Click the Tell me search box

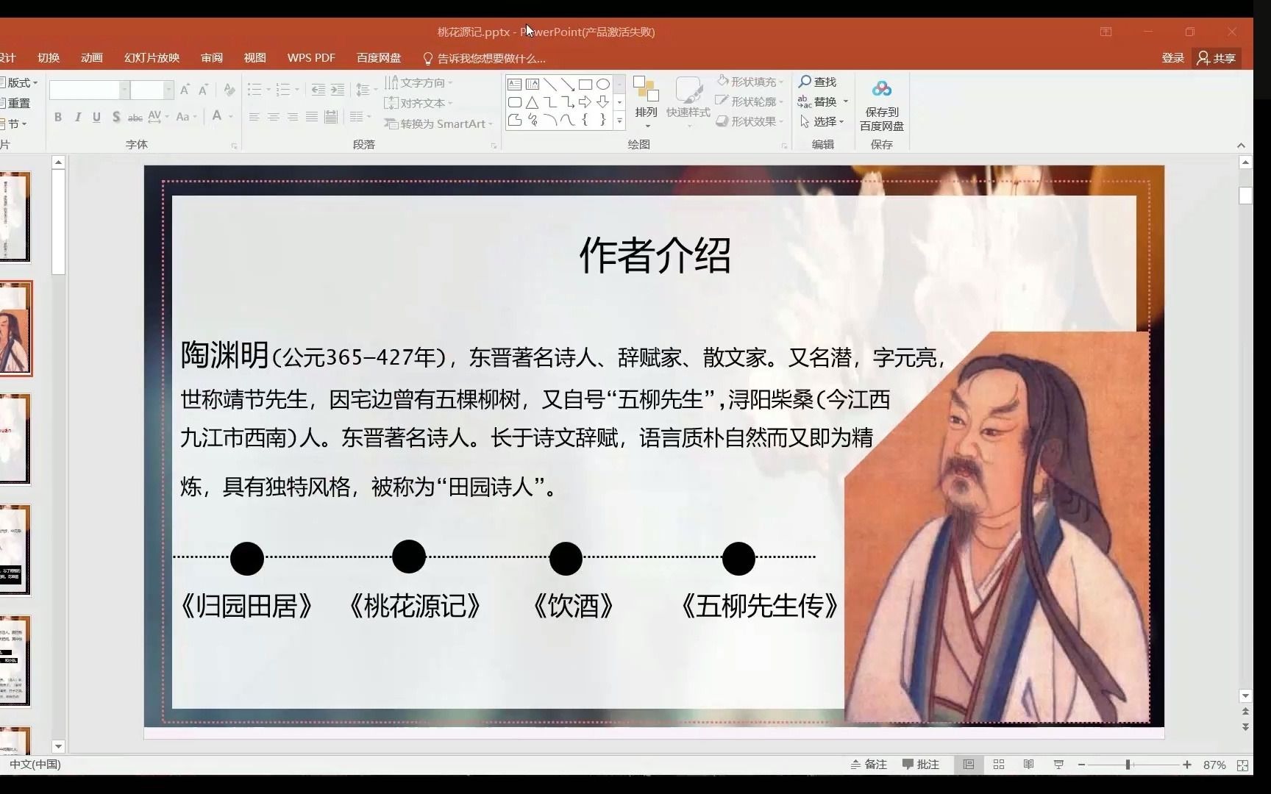(485, 58)
